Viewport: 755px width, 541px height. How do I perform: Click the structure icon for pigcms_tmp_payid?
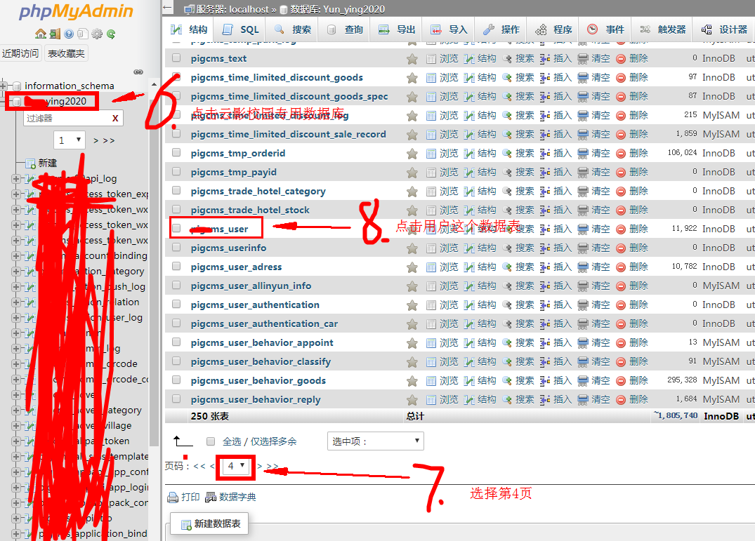tap(468, 172)
